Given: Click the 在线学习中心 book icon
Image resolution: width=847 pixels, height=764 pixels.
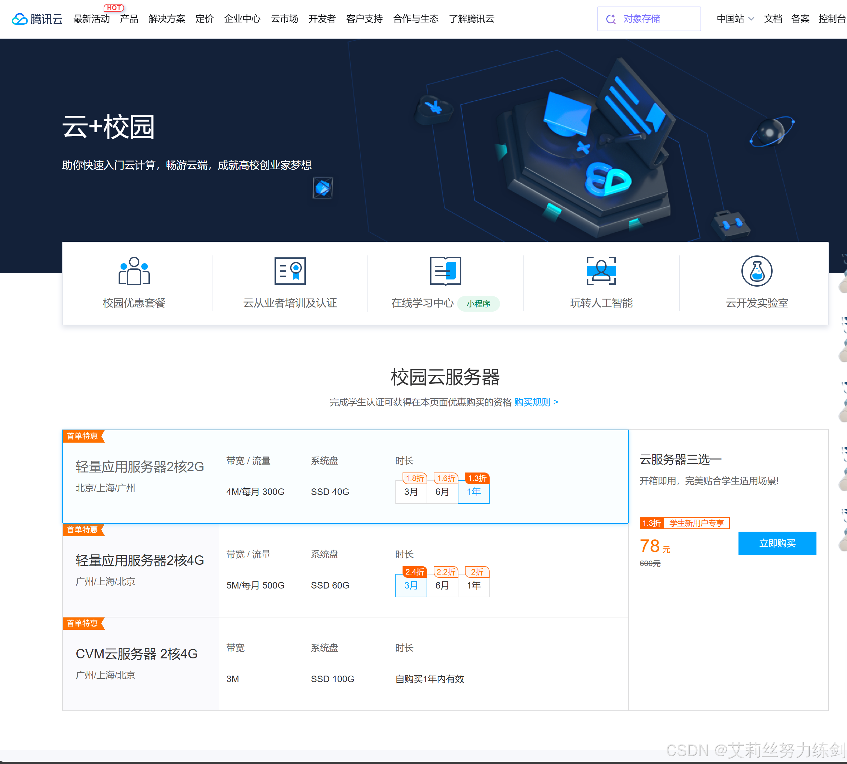Looking at the screenshot, I should coord(445,271).
